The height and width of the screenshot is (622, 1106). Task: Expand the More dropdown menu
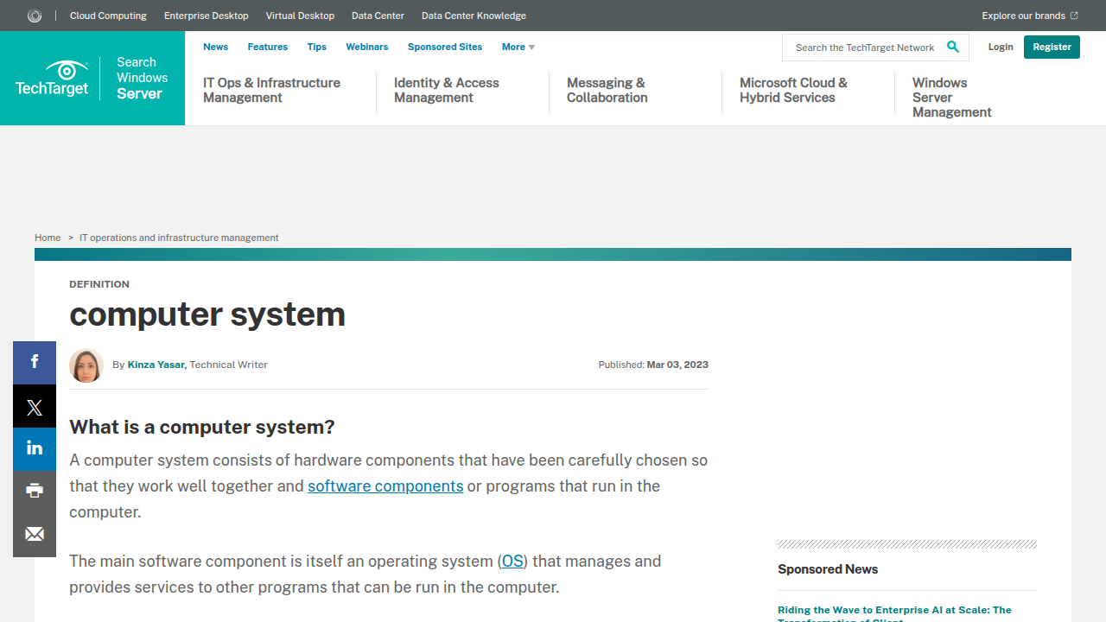(518, 47)
